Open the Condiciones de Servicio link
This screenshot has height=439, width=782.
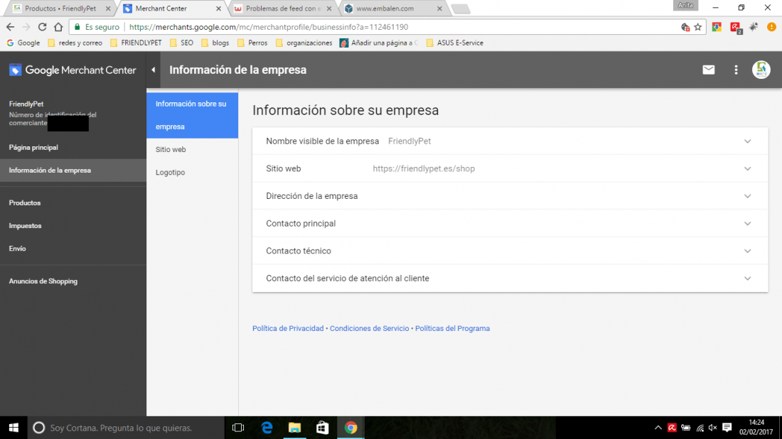[369, 328]
